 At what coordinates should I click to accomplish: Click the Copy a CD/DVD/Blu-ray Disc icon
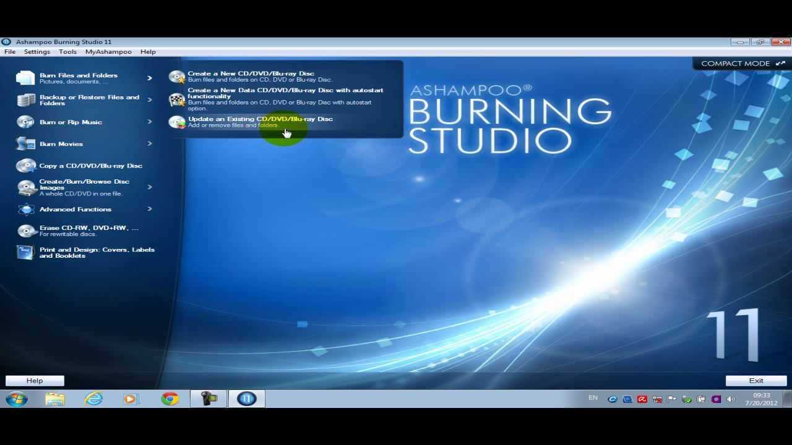(x=25, y=166)
